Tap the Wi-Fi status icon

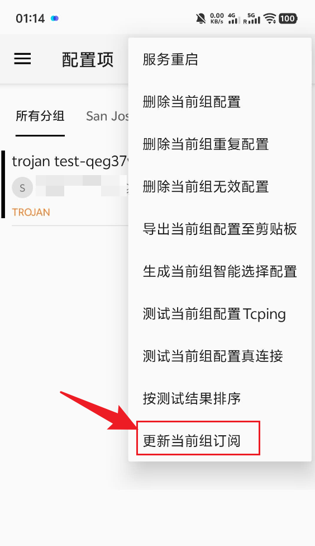tap(270, 18)
